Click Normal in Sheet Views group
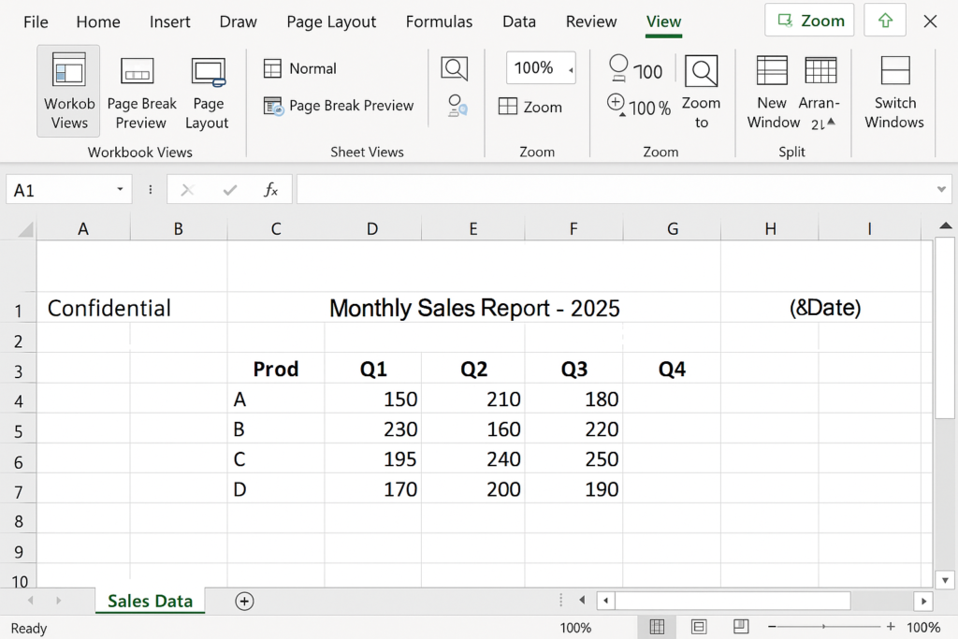958x639 pixels. coord(300,68)
